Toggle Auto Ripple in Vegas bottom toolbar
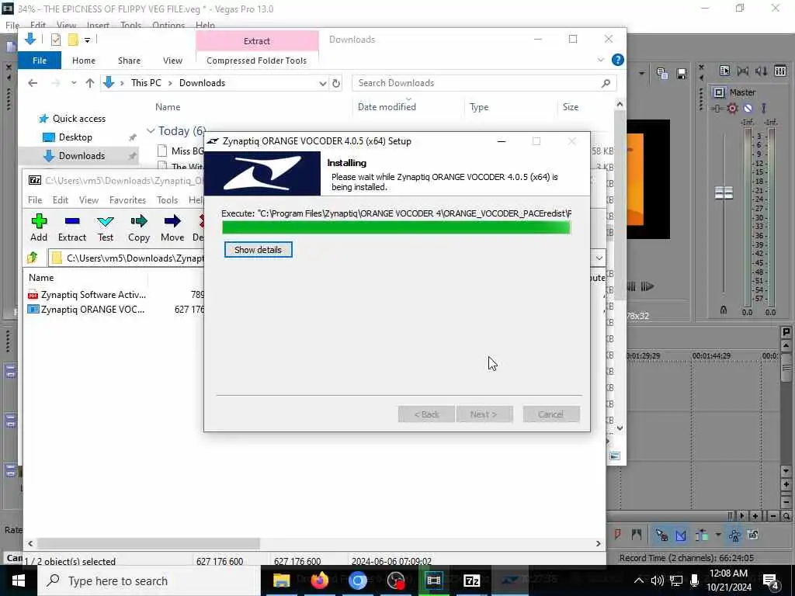Screen dimensions: 795x596 pyautogui.click(x=702, y=535)
